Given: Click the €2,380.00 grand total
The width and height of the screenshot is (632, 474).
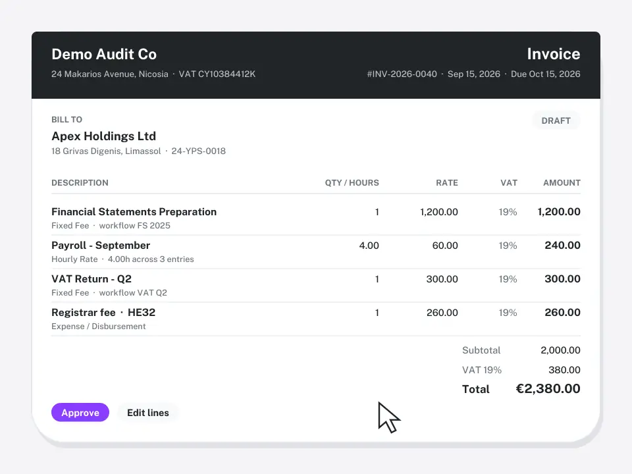Looking at the screenshot, I should tap(548, 388).
